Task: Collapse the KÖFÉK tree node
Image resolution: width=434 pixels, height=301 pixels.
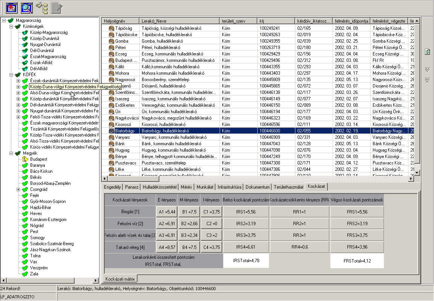Action: 11,75
